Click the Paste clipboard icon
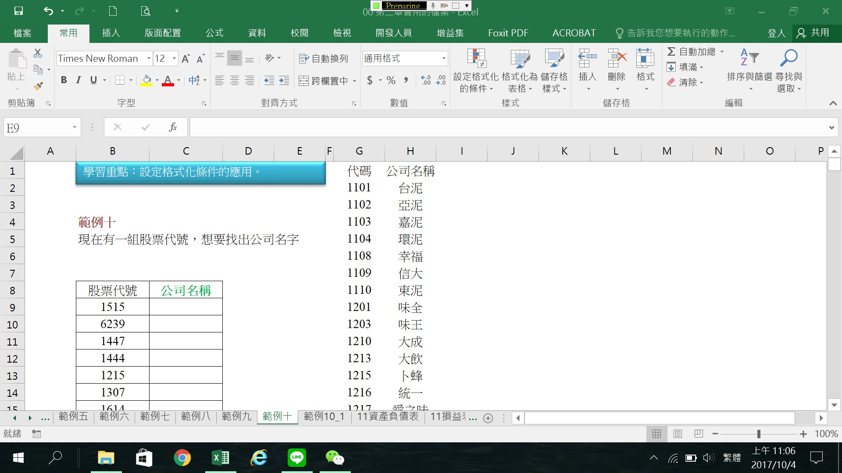This screenshot has height=473, width=842. click(x=17, y=59)
